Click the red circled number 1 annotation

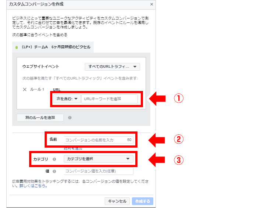[179, 98]
